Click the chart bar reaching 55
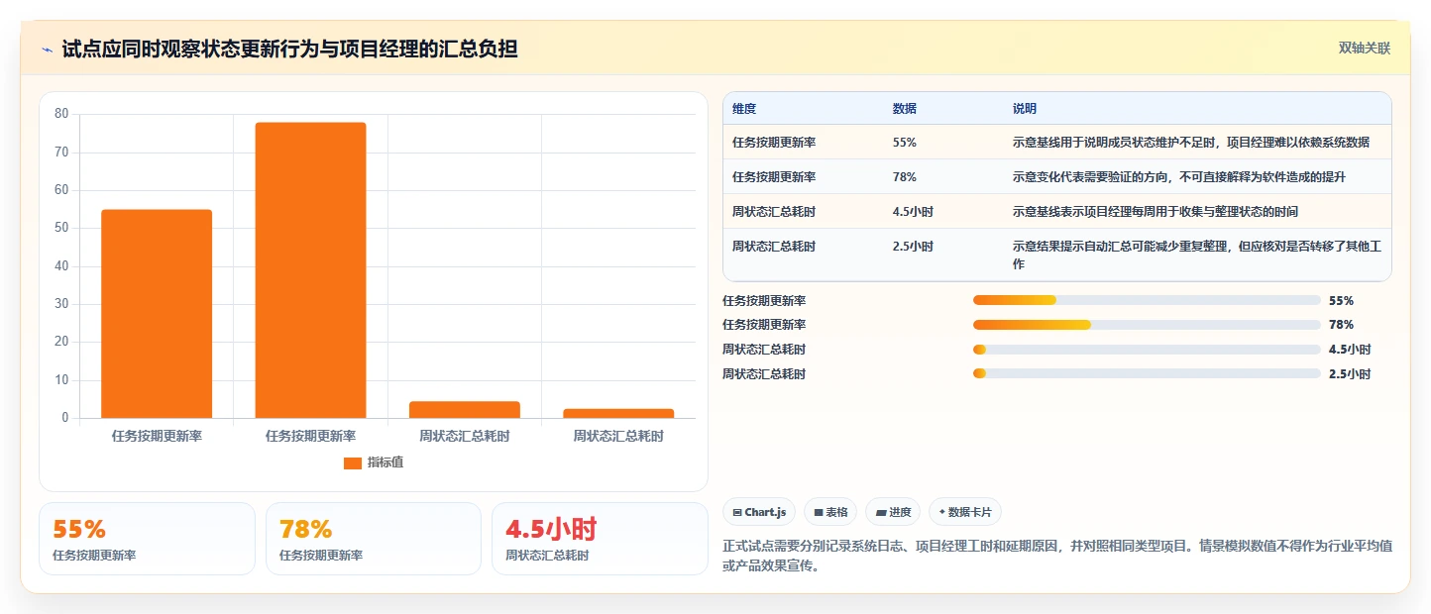Screen dimensions: 1431x614 pos(157,314)
